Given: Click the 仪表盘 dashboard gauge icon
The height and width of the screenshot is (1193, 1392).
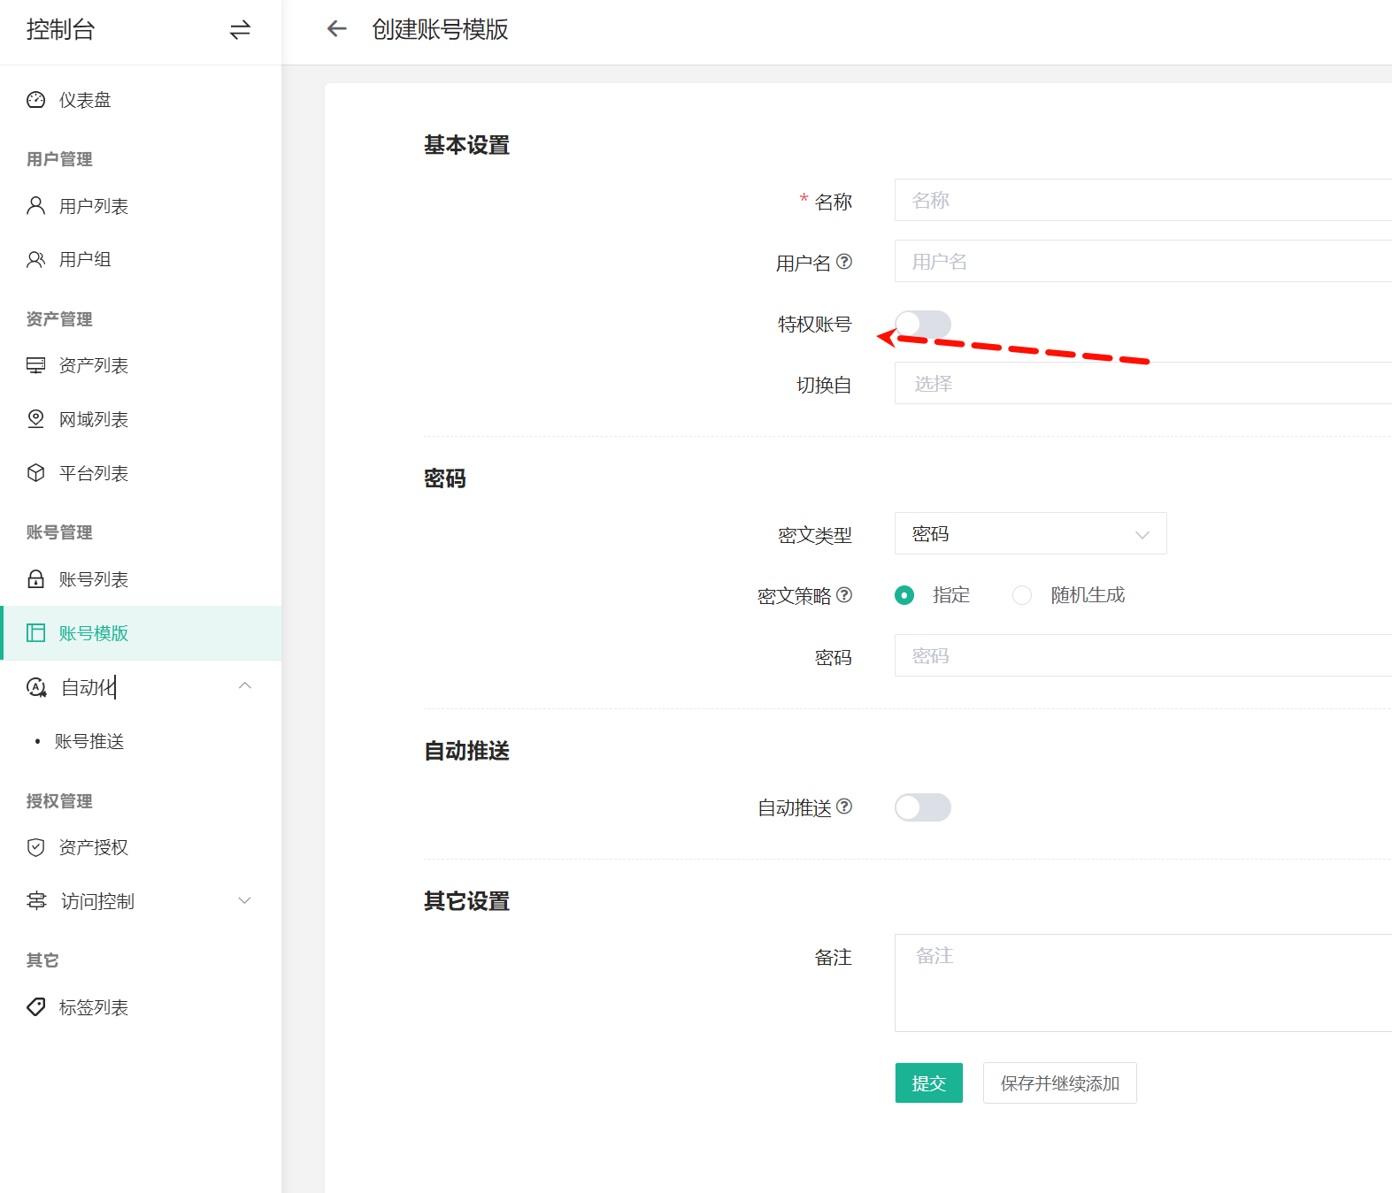Looking at the screenshot, I should [x=35, y=100].
